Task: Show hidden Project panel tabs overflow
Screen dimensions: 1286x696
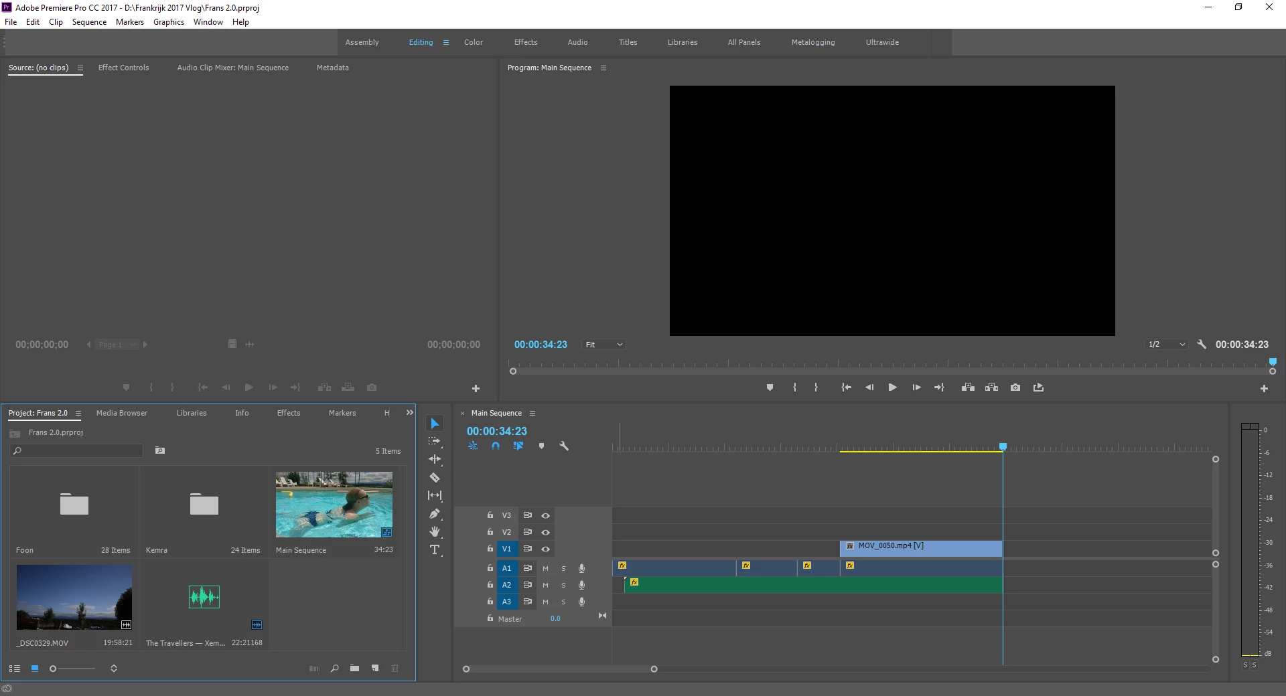Action: [410, 413]
